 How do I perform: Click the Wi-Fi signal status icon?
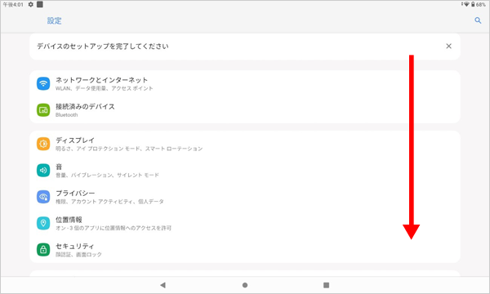pos(466,4)
